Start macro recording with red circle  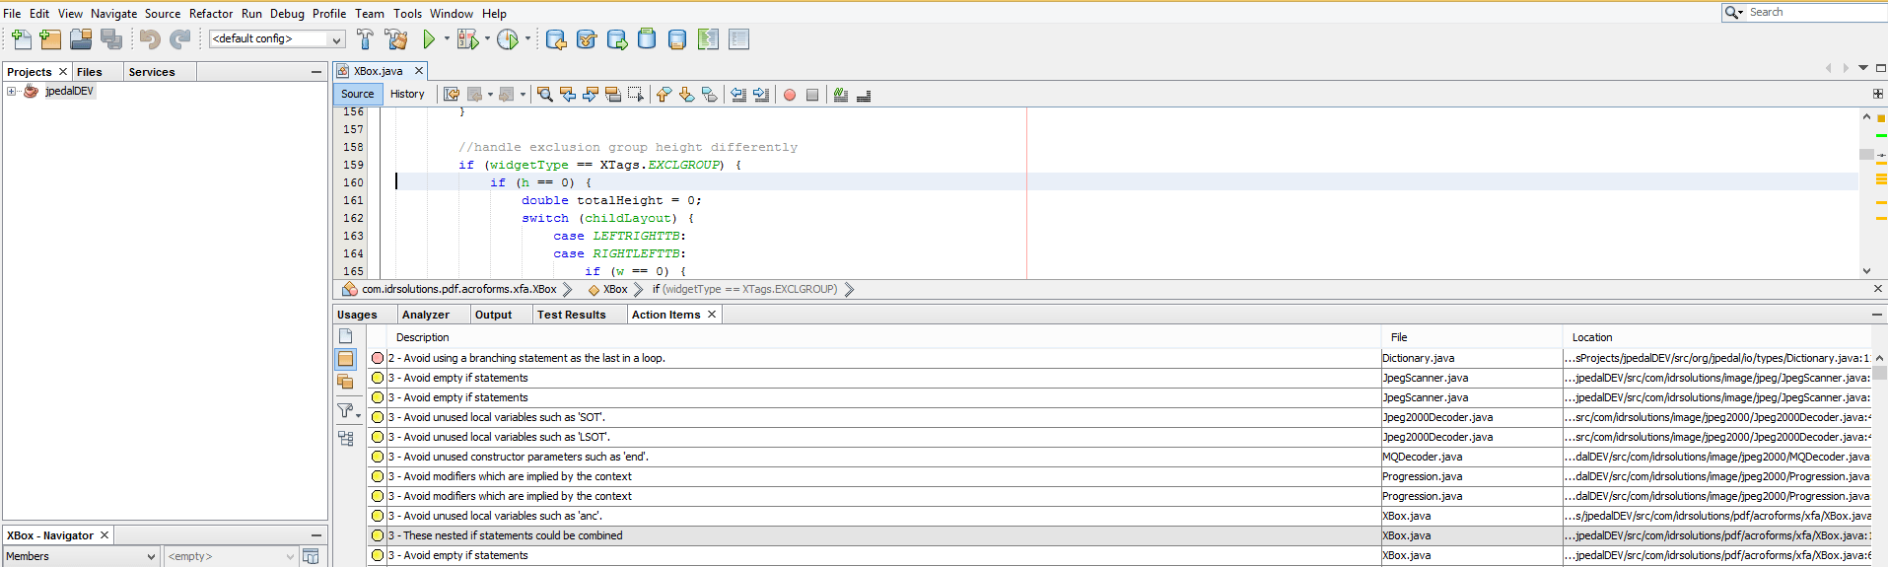pos(790,95)
